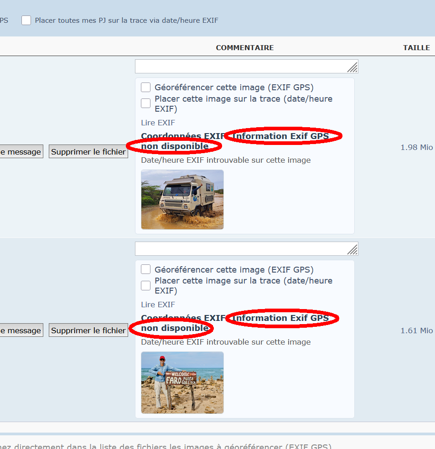Click the COMMENTAIRE column header

tap(244, 48)
